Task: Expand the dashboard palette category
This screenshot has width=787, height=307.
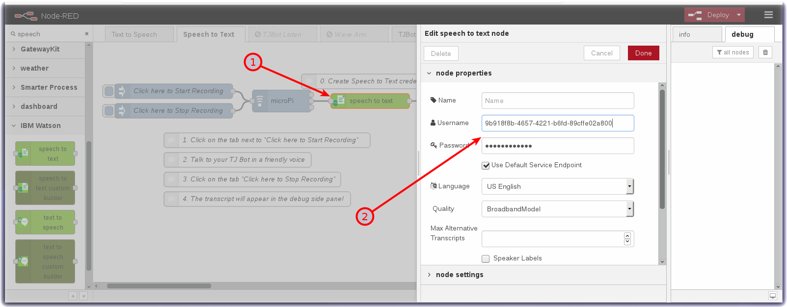Action: click(x=45, y=106)
